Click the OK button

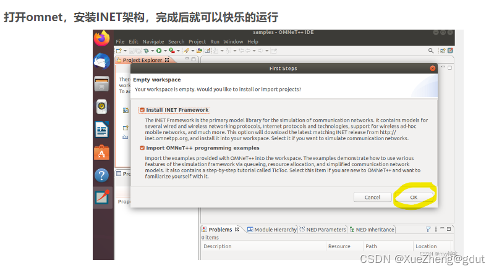[414, 198]
